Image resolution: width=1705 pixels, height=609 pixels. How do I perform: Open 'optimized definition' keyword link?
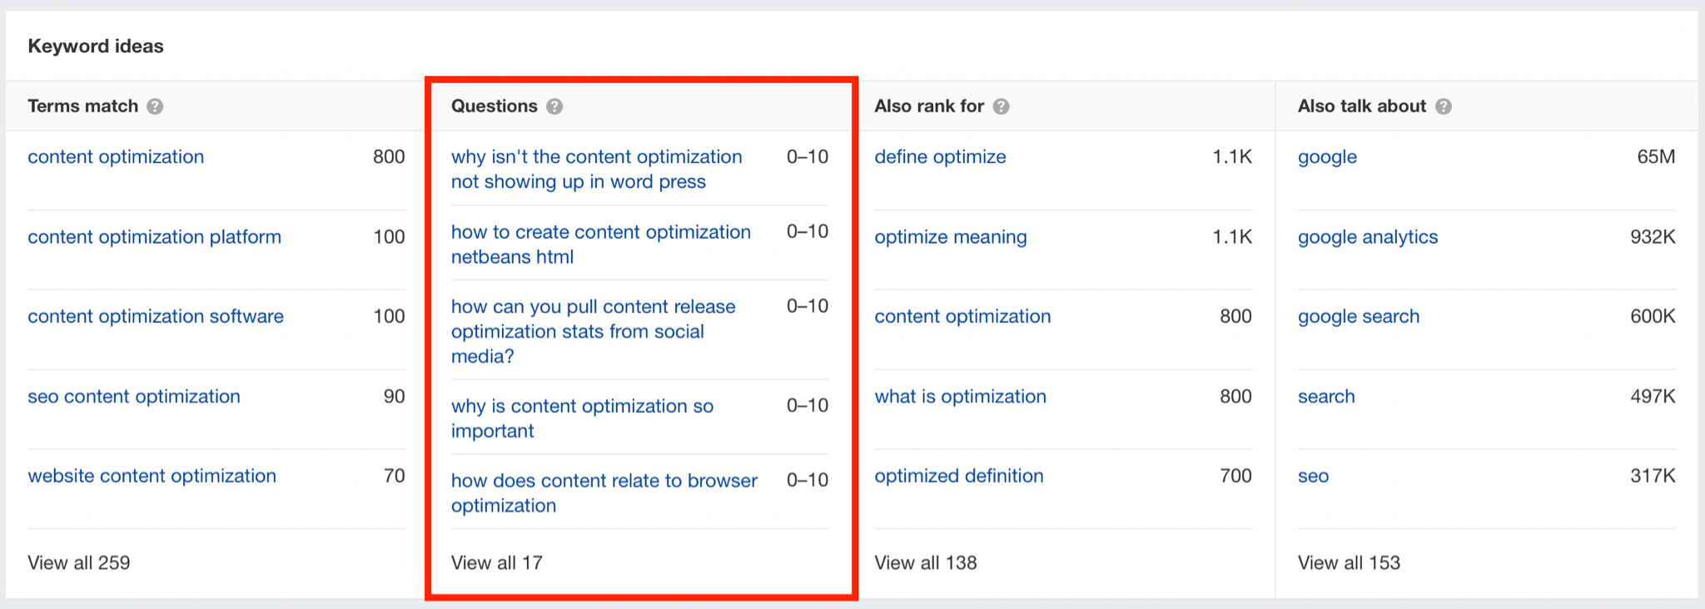point(958,477)
